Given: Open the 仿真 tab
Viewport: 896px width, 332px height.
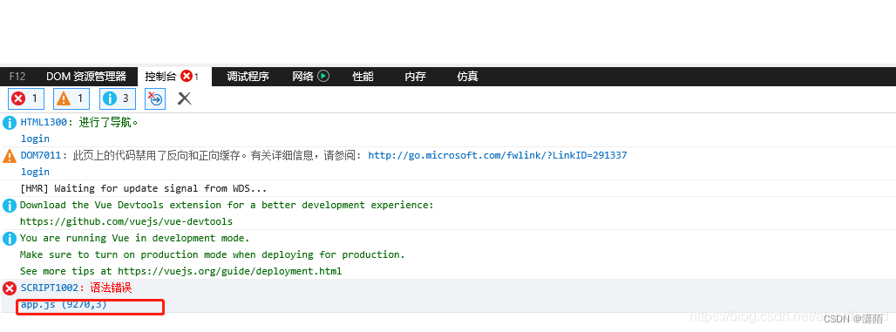Looking at the screenshot, I should [x=467, y=77].
